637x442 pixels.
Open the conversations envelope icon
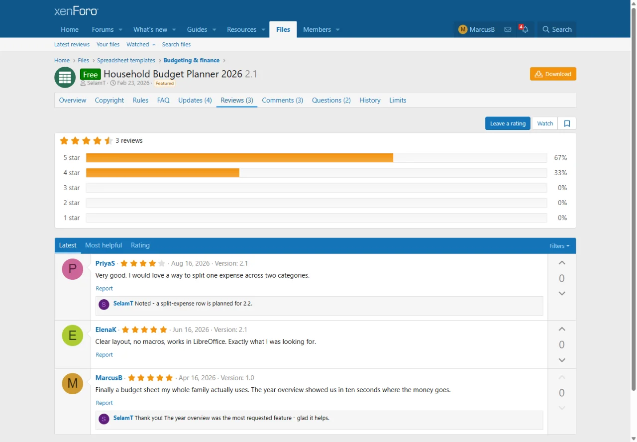pos(508,29)
